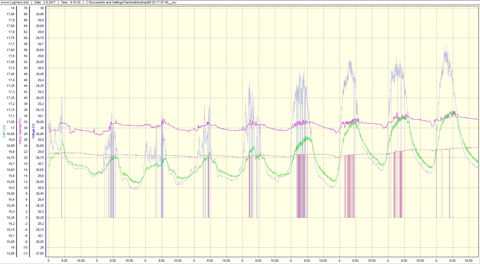The width and height of the screenshot is (480, 264).
Task: Select 17,5 label on the Cell 1 axis
Action: [11, 68]
